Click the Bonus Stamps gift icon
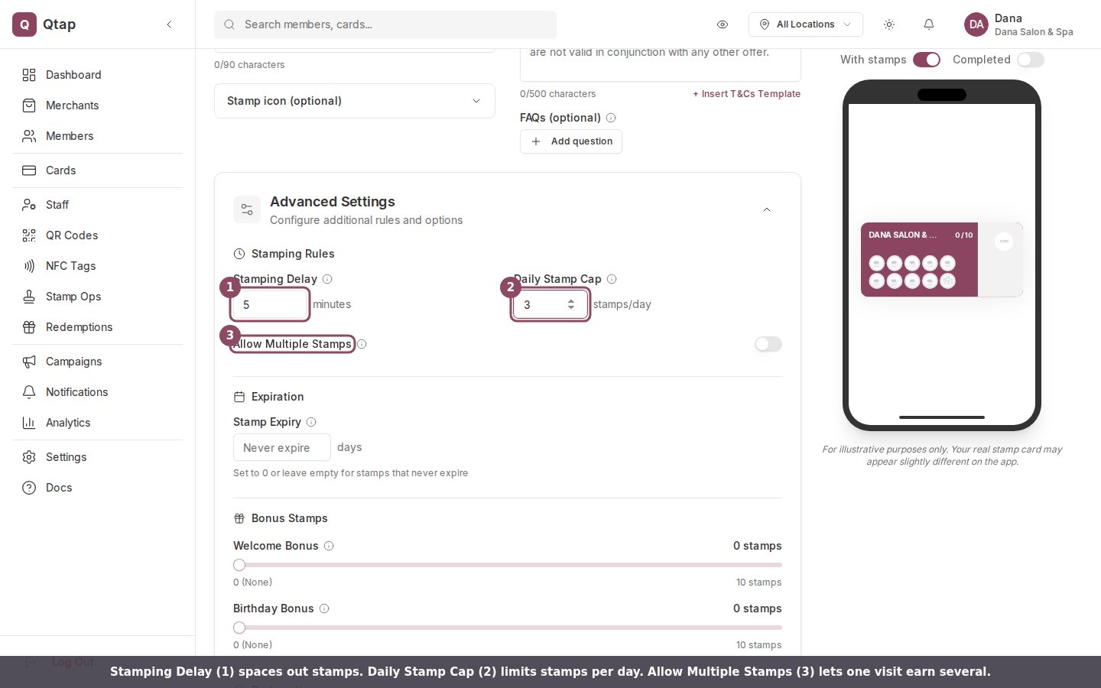This screenshot has height=688, width=1101. tap(239, 518)
